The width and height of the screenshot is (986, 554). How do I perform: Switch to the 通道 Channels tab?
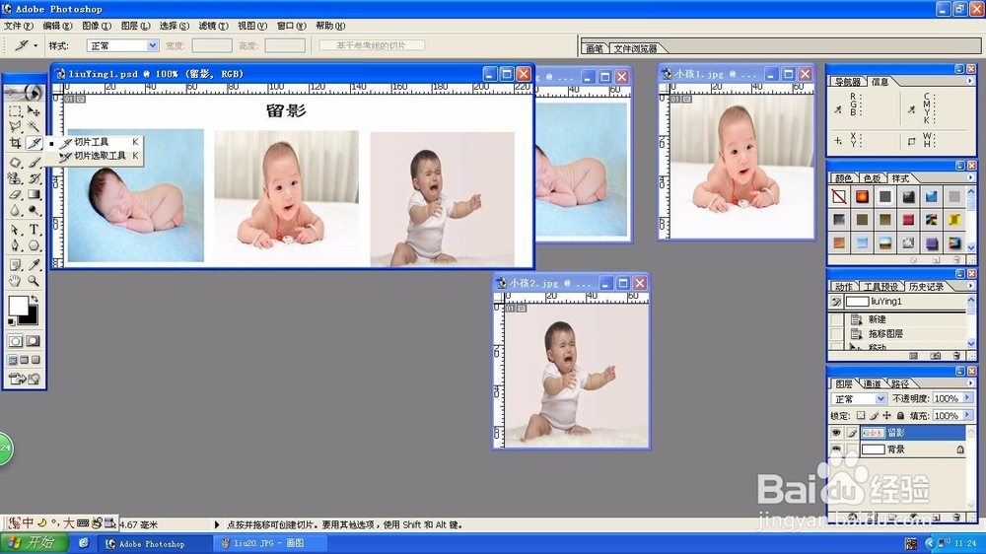[x=872, y=383]
